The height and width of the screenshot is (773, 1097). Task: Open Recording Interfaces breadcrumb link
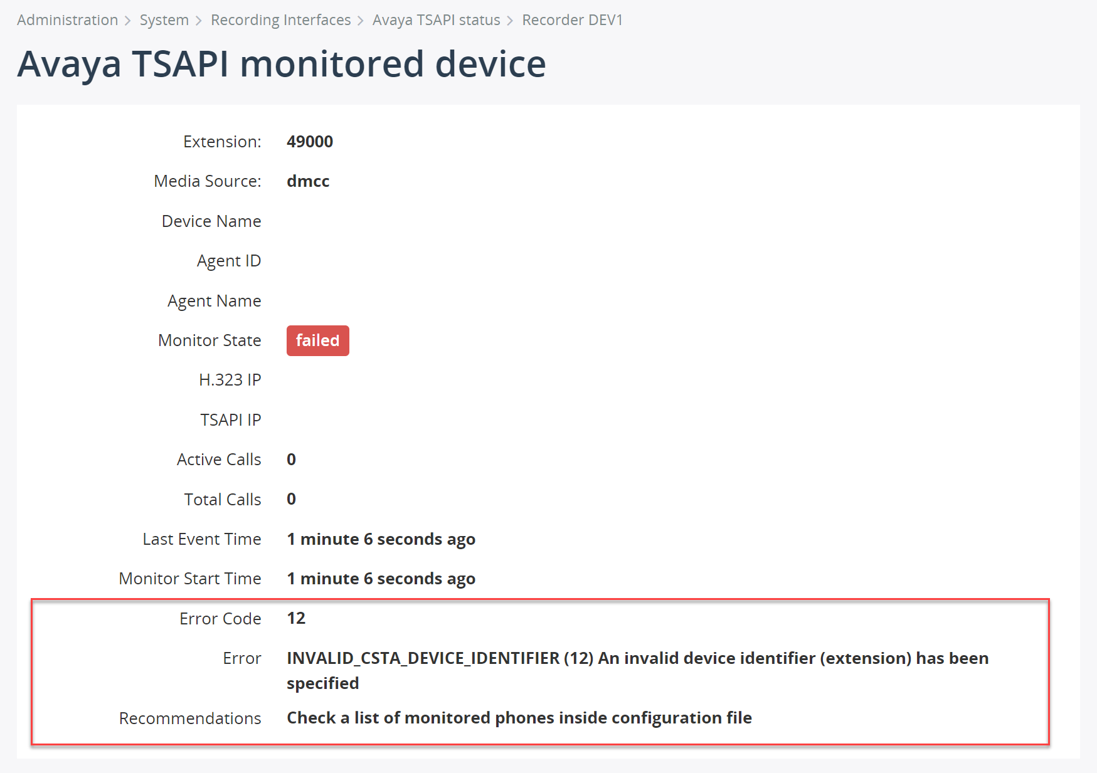click(x=280, y=20)
